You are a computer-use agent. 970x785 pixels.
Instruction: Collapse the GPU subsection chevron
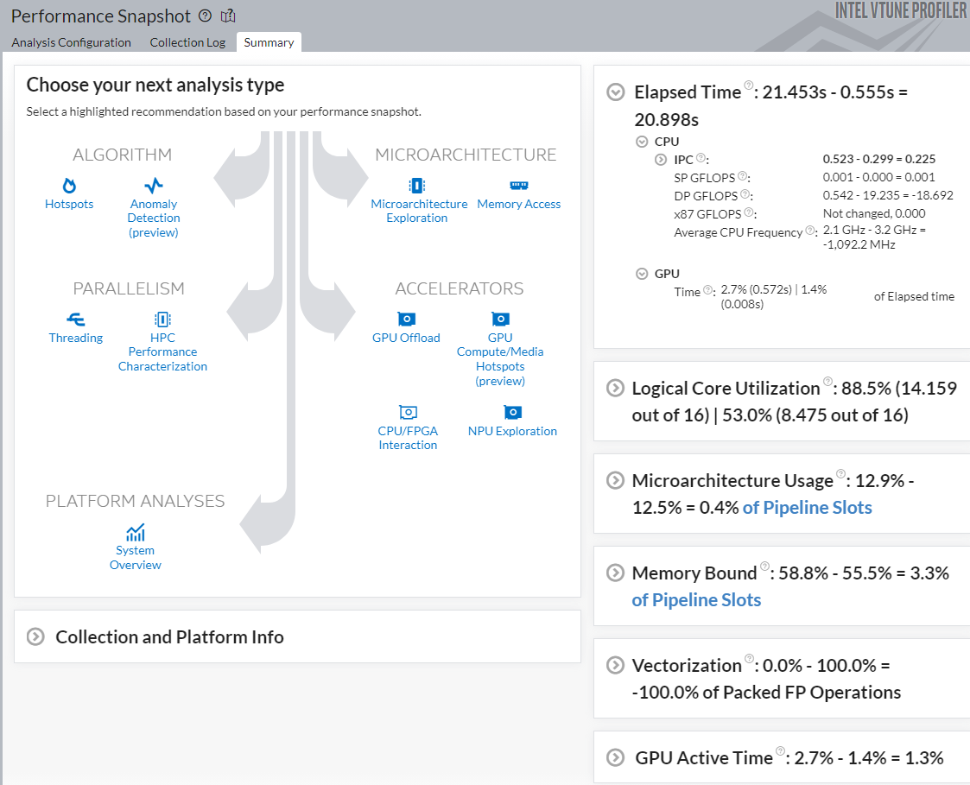[x=642, y=274]
